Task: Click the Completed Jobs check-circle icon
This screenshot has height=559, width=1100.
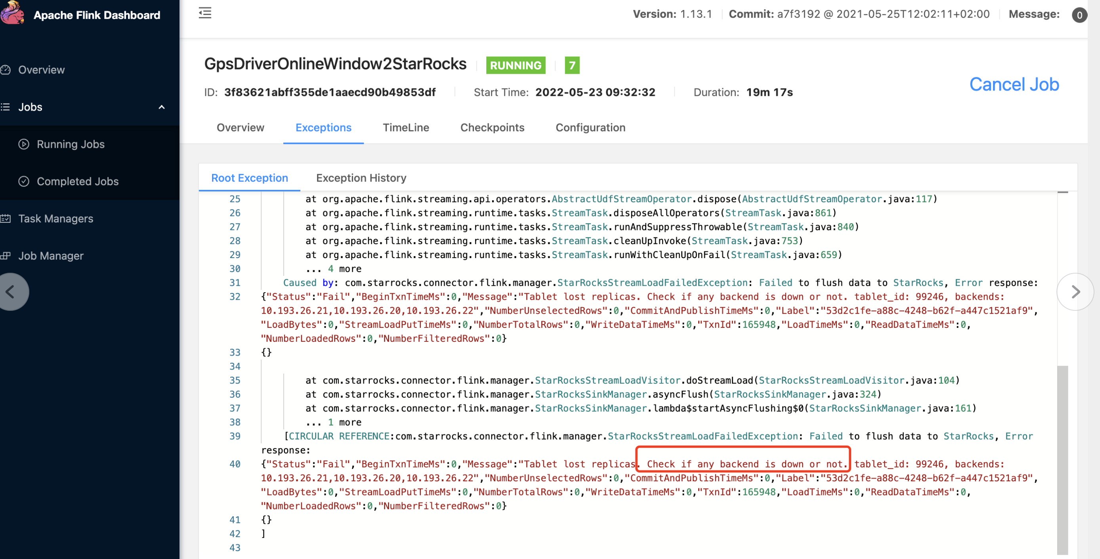Action: 24,181
